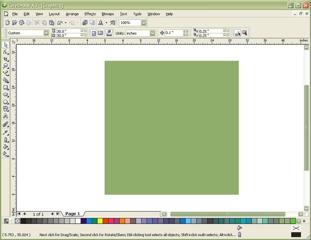
Task: Switch to the Page 1 tab
Action: [73, 214]
